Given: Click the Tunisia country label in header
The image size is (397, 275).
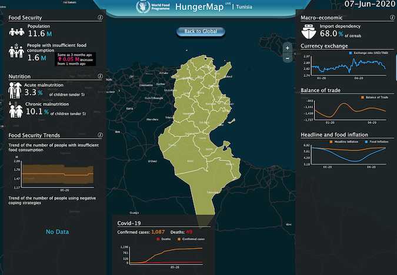Looking at the screenshot, I should point(244,7).
